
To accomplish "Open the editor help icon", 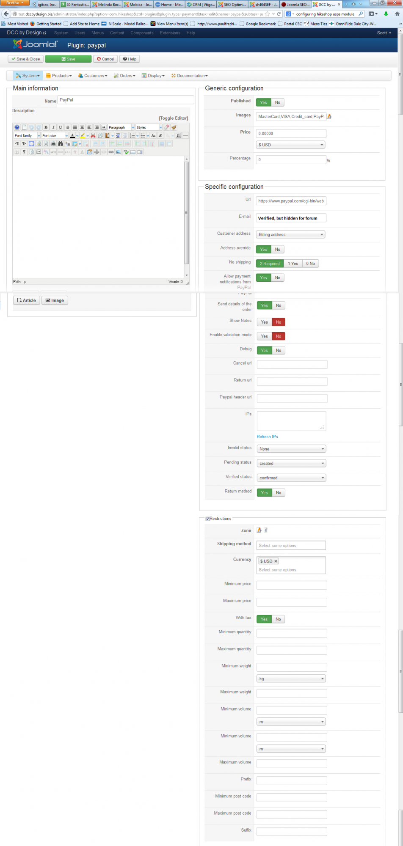I will click(17, 127).
